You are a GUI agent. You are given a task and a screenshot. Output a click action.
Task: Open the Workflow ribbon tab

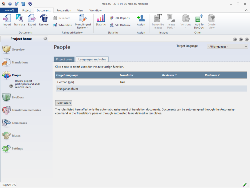[95, 10]
